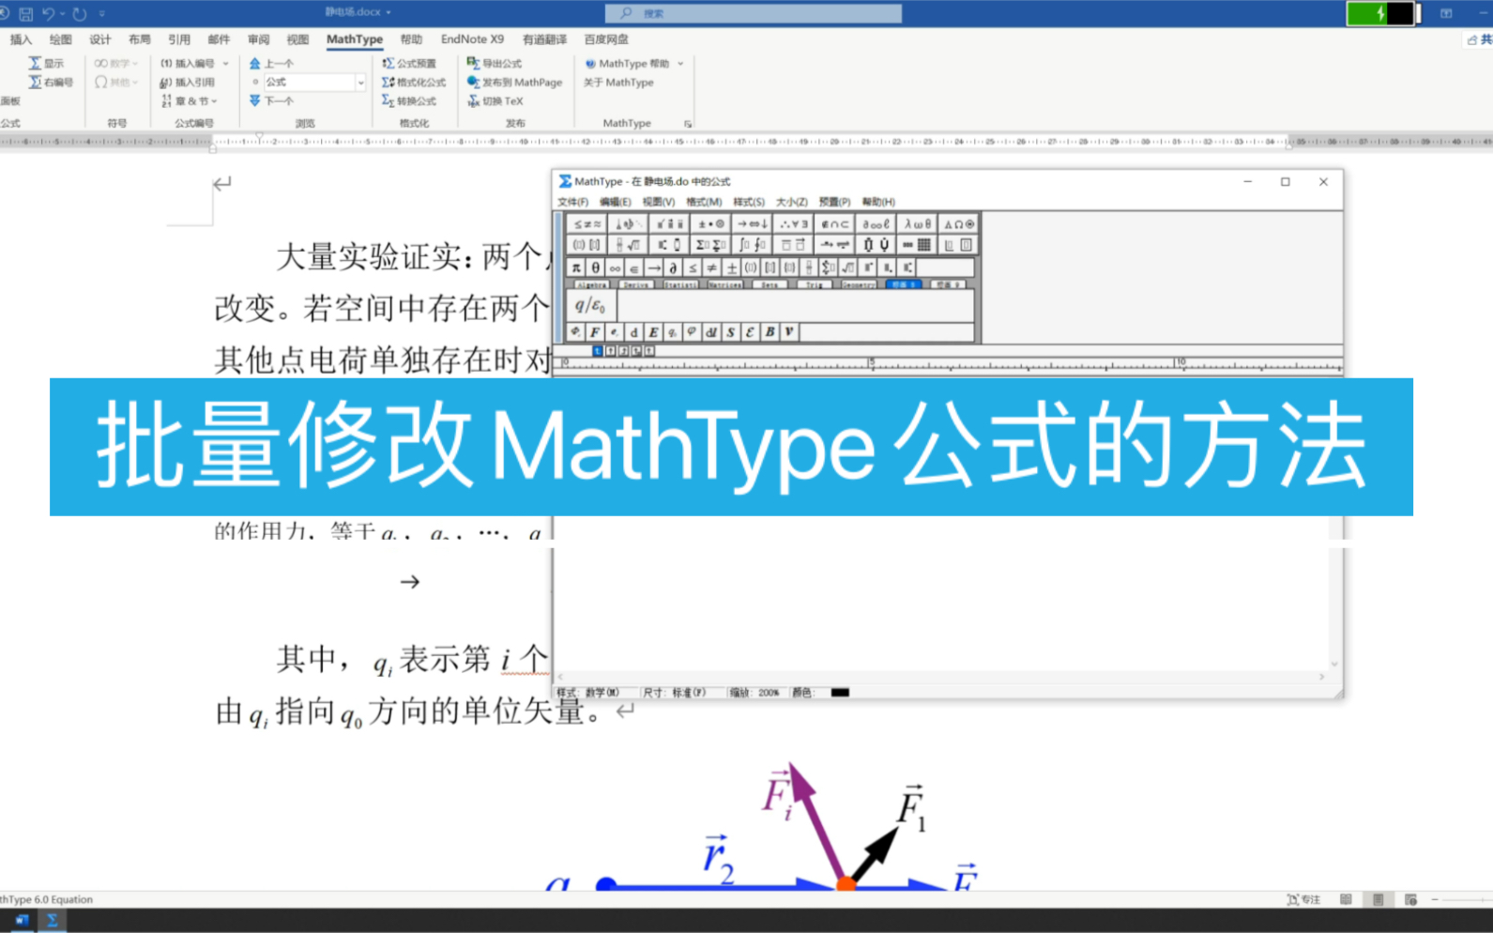Click the search box in title bar
The width and height of the screenshot is (1493, 933).
(x=754, y=13)
